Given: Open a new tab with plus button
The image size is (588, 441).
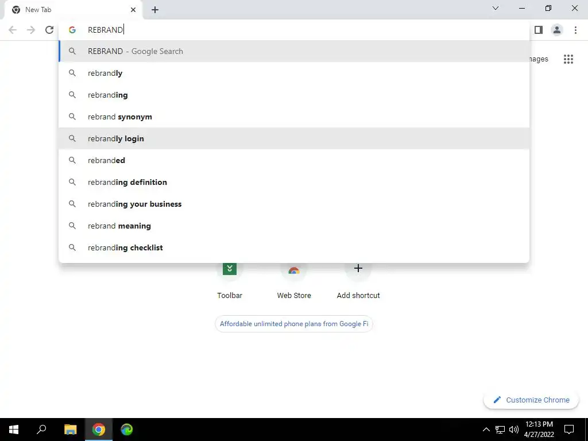Looking at the screenshot, I should pos(155,10).
